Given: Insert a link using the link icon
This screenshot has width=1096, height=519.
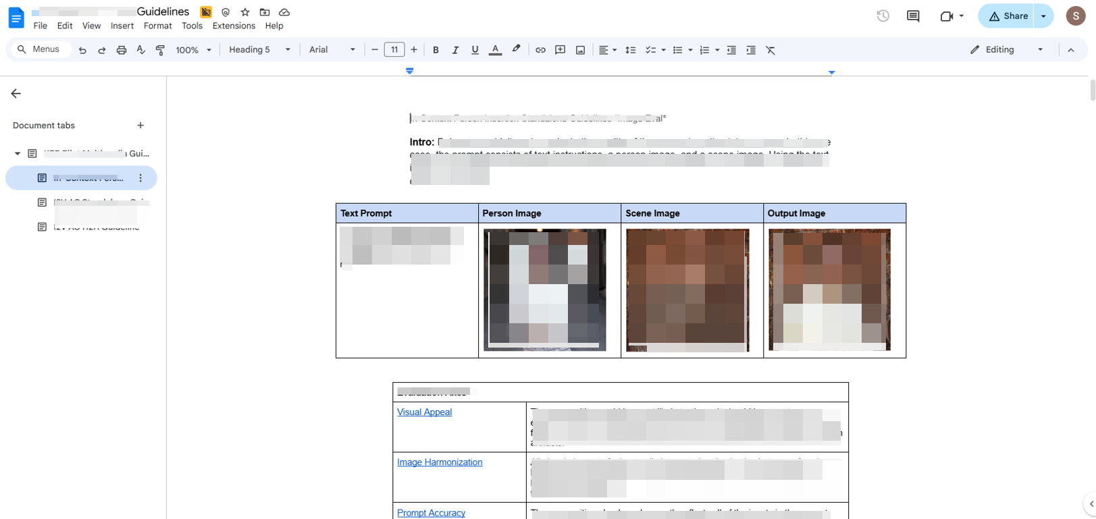Looking at the screenshot, I should pos(540,50).
